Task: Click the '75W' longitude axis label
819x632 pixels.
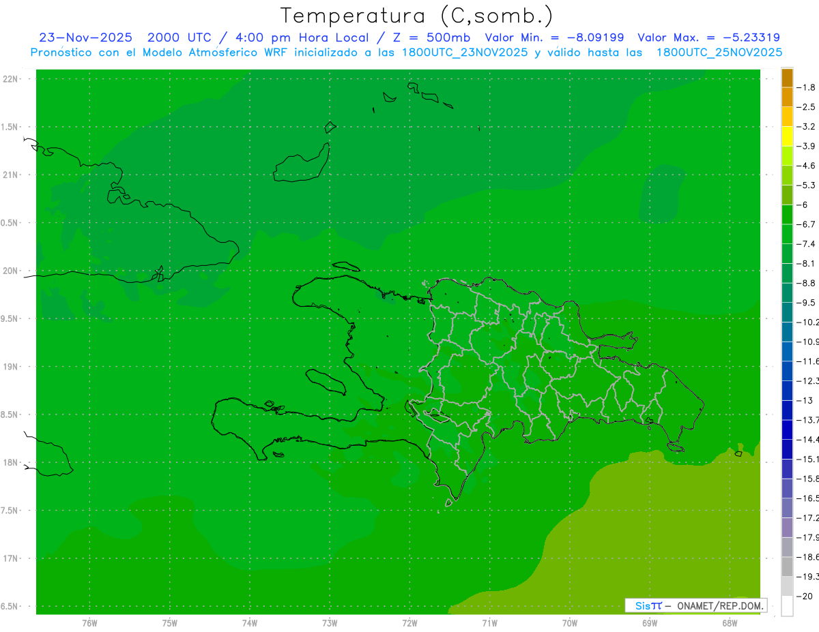Action: click(x=170, y=623)
